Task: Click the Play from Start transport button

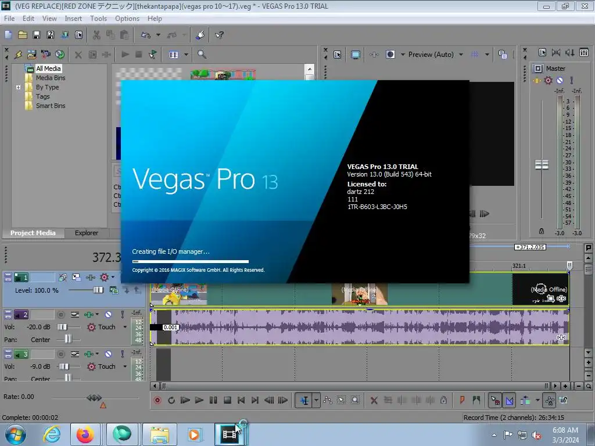Action: (185, 400)
